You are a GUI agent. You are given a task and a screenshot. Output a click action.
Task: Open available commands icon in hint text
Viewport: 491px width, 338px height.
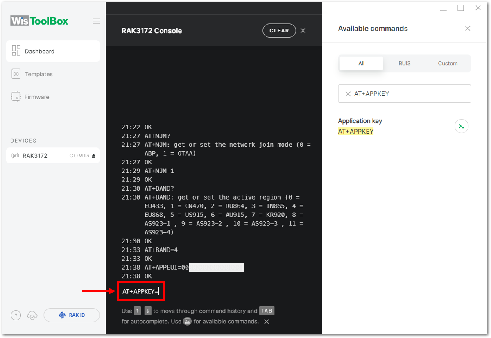tap(187, 321)
